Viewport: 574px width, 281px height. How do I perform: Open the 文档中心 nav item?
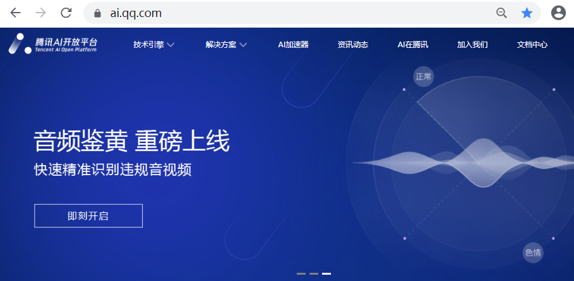tap(532, 45)
